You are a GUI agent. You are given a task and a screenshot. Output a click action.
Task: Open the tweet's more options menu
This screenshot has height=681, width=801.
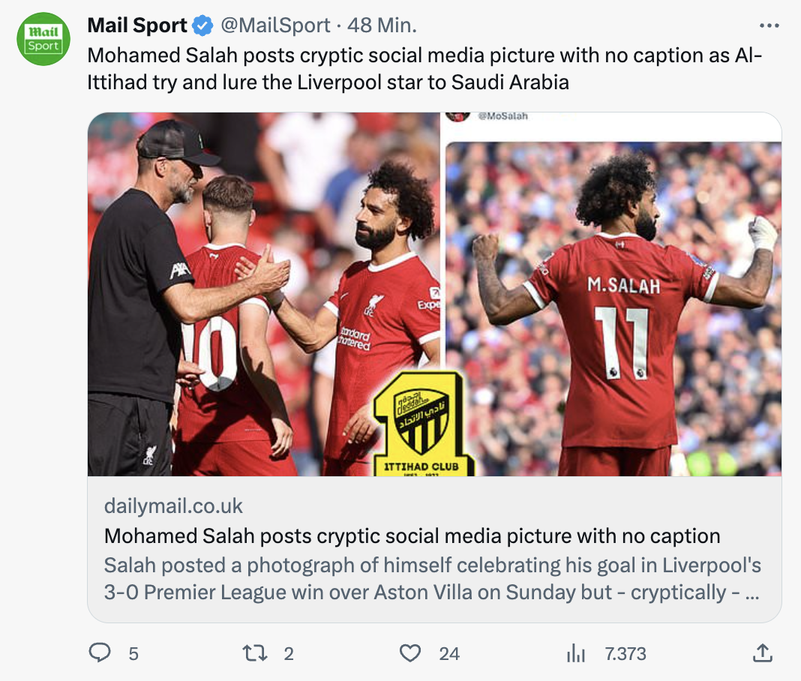769,26
